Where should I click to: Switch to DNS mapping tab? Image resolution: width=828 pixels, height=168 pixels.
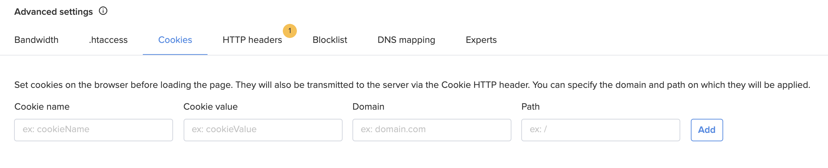click(x=406, y=40)
